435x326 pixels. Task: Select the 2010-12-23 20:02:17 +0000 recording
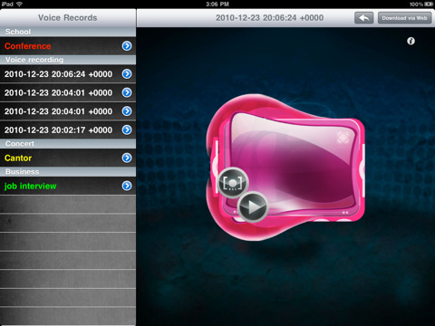[68, 129]
